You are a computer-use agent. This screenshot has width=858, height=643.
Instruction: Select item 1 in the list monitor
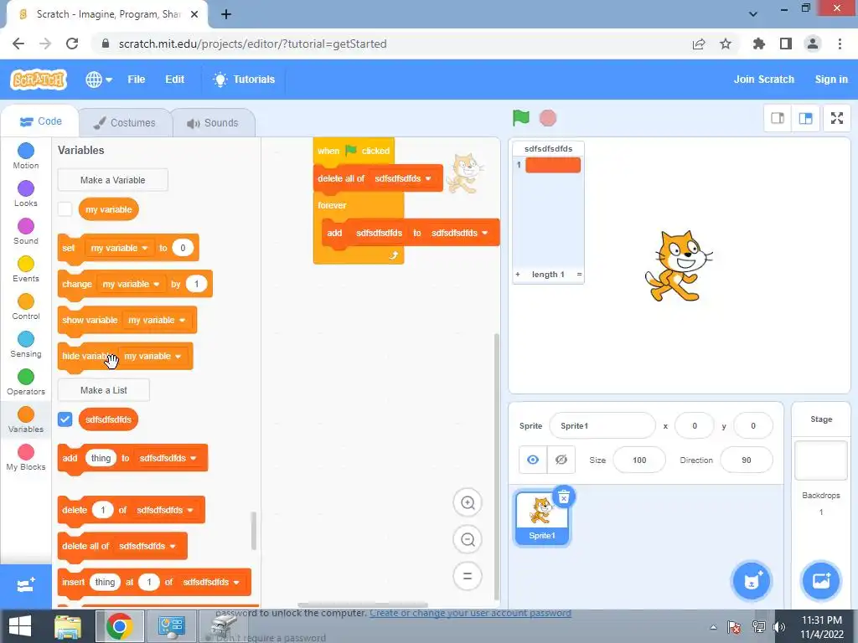pyautogui.click(x=553, y=165)
